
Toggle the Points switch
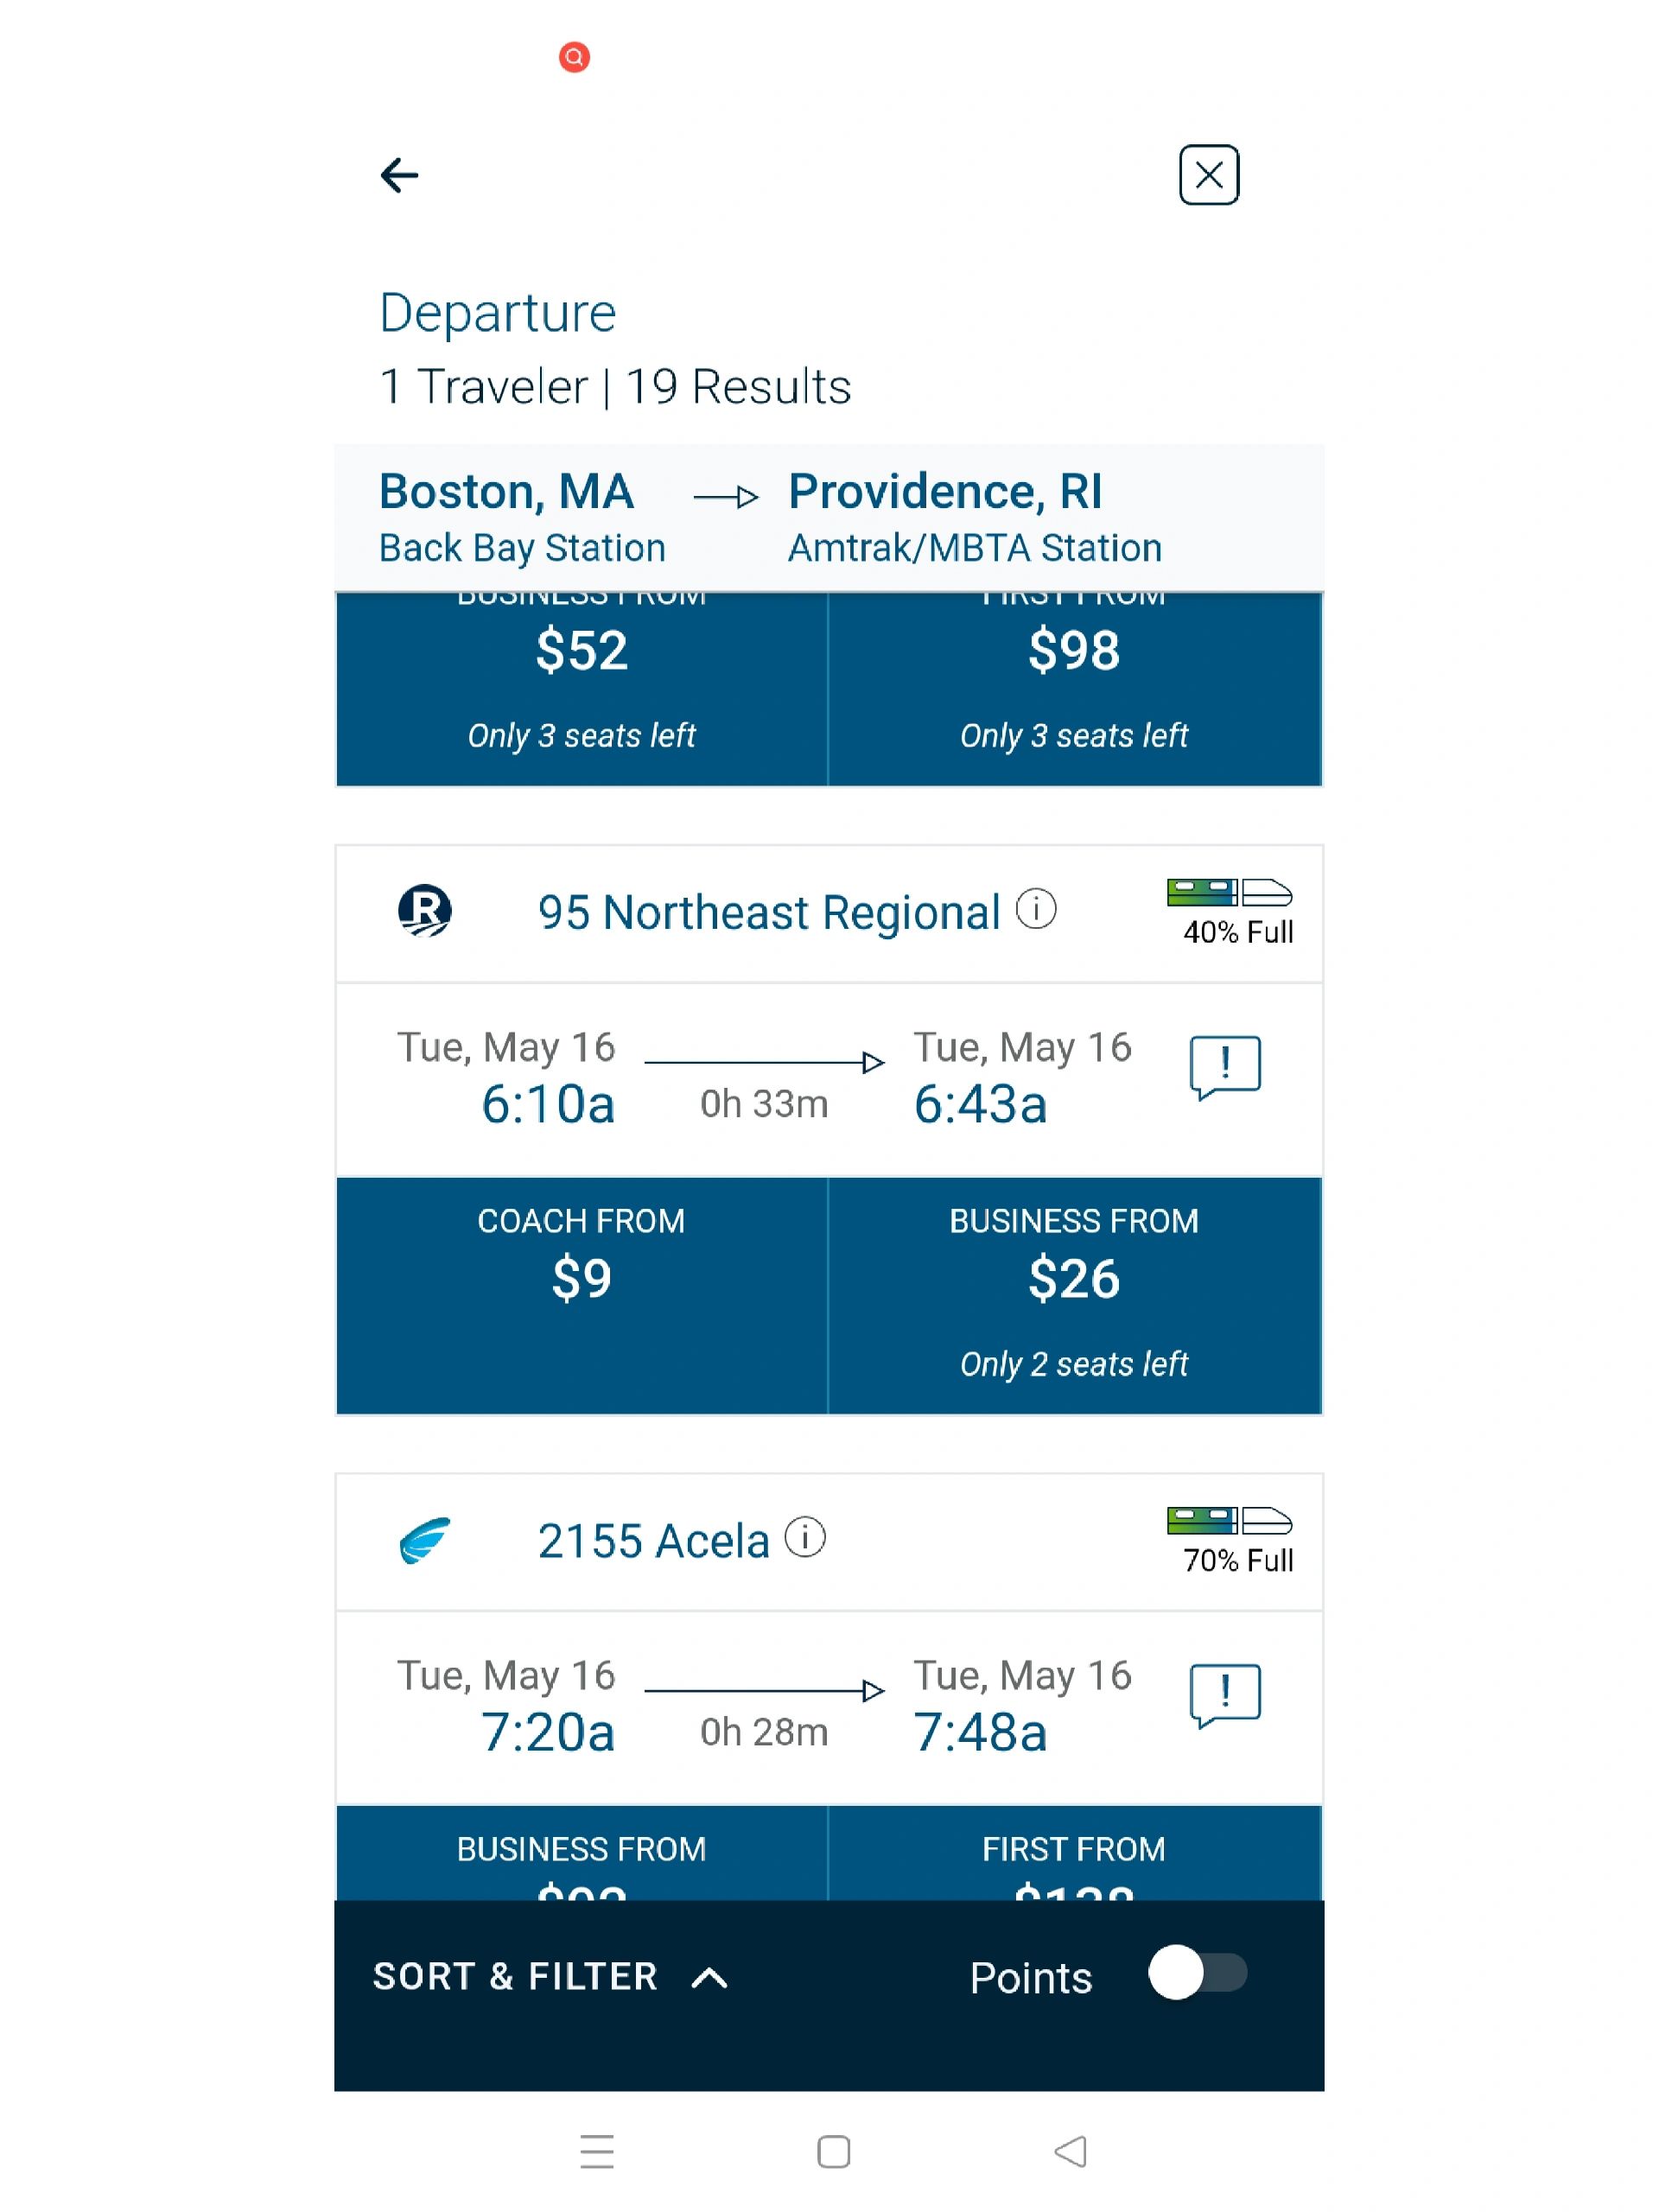(x=1196, y=1972)
